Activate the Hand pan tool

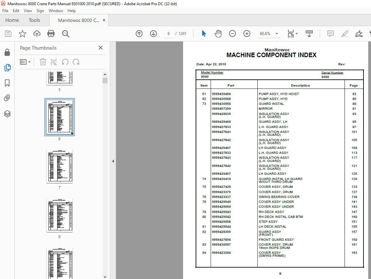pyautogui.click(x=218, y=34)
